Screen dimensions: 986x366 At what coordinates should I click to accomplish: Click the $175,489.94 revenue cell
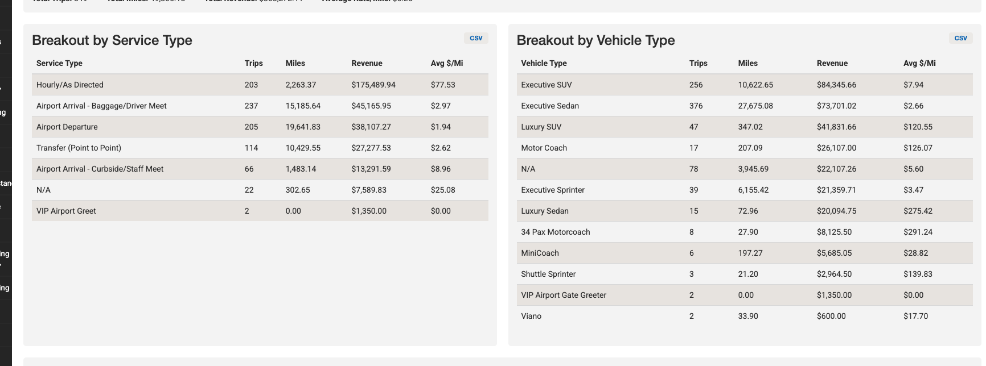pos(373,85)
